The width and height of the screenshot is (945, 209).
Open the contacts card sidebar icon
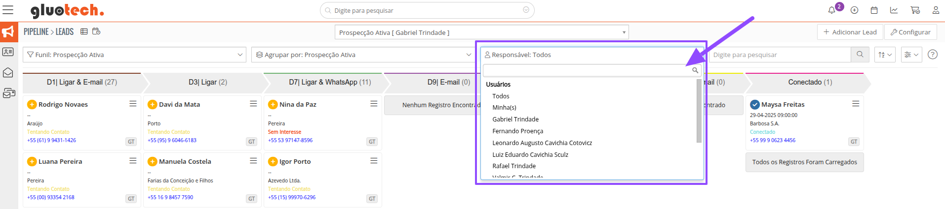click(8, 52)
